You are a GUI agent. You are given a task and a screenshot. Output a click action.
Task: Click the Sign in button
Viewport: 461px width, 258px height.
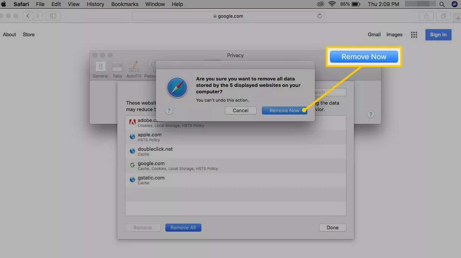point(438,34)
